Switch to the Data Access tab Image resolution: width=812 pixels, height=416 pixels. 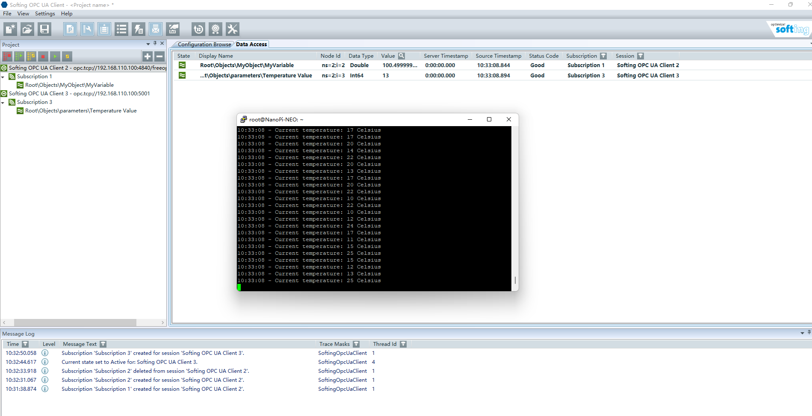click(x=251, y=44)
